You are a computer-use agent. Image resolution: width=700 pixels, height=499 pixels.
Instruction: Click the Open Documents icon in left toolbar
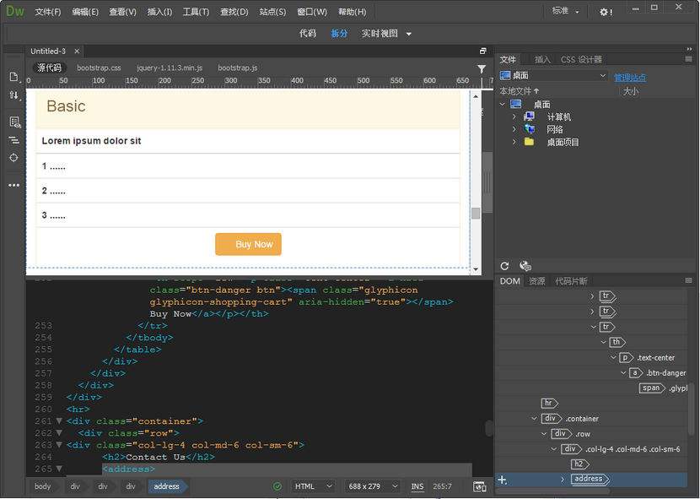click(13, 77)
